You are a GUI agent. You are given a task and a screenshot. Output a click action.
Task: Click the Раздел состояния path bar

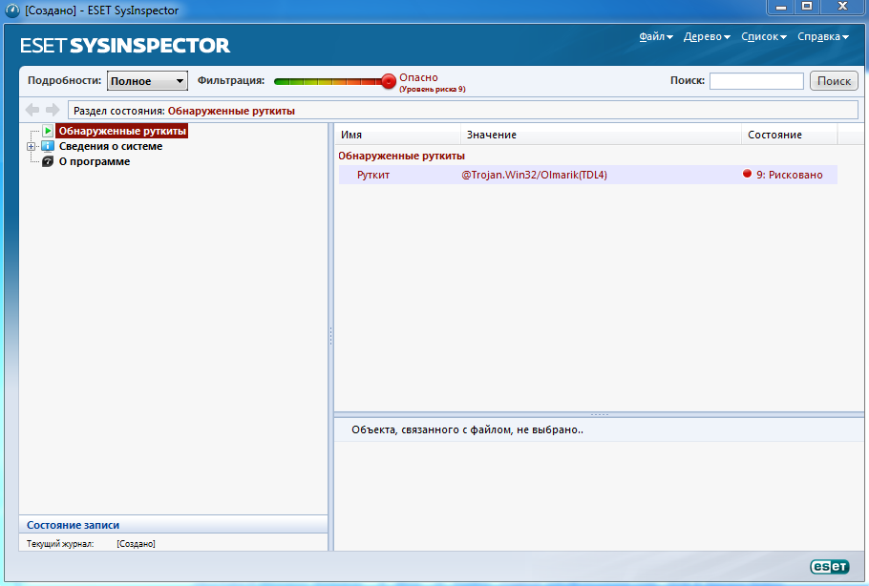click(463, 110)
